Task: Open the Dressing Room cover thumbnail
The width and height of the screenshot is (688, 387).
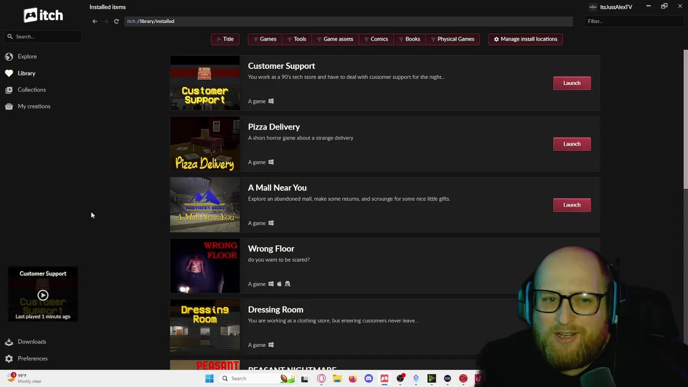Action: tap(205, 327)
